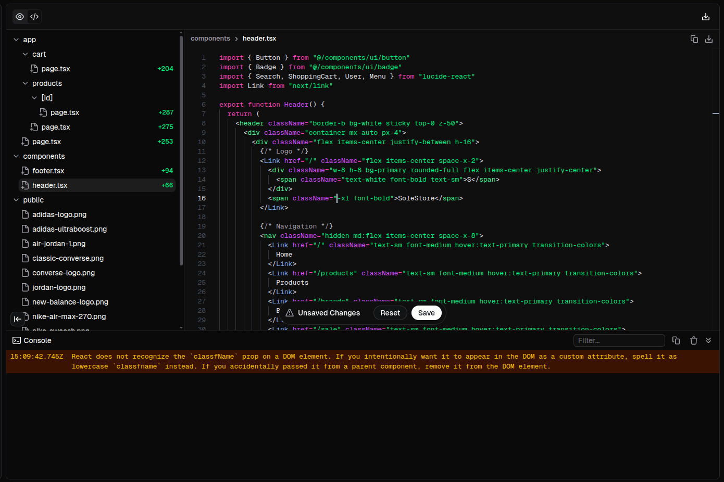Click the file tree vertical scrollbar
Viewport: 724px width, 482px height.
click(x=181, y=151)
